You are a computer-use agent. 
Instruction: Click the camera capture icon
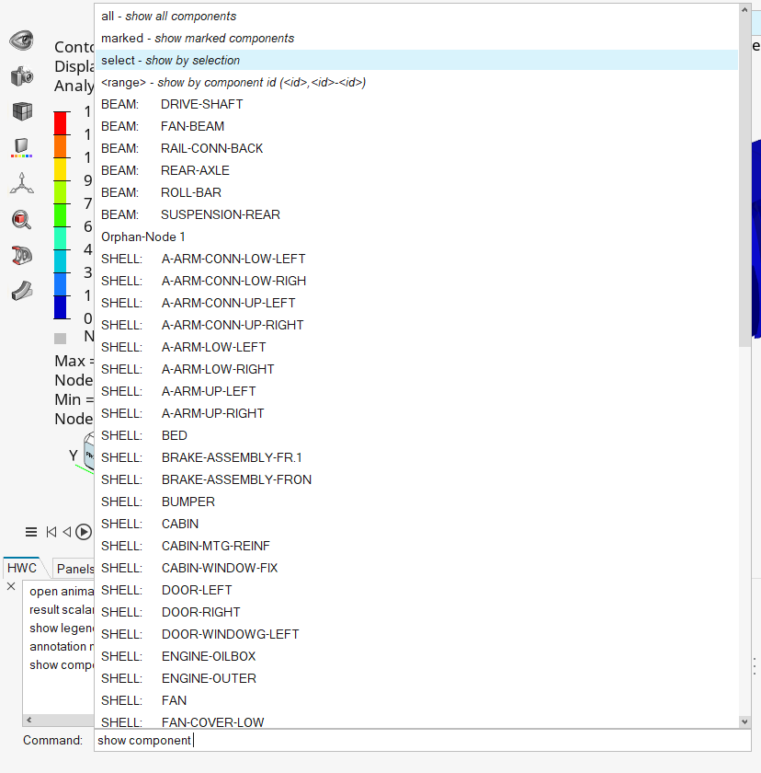pyautogui.click(x=21, y=76)
